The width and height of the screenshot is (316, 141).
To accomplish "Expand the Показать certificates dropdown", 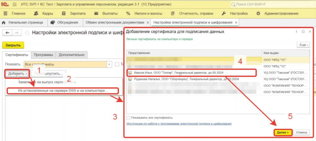I will 109,64.
